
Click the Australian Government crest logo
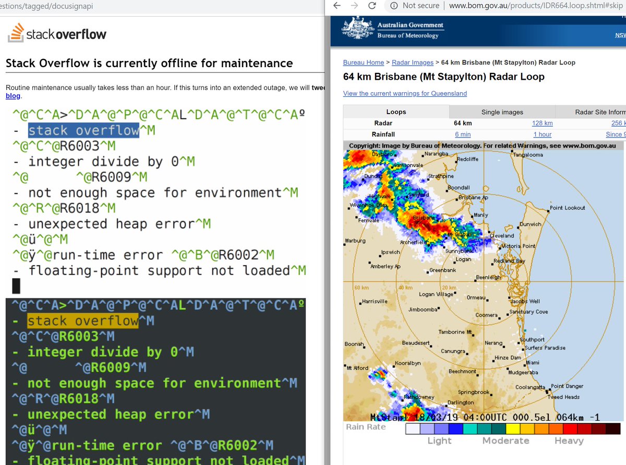coord(358,27)
